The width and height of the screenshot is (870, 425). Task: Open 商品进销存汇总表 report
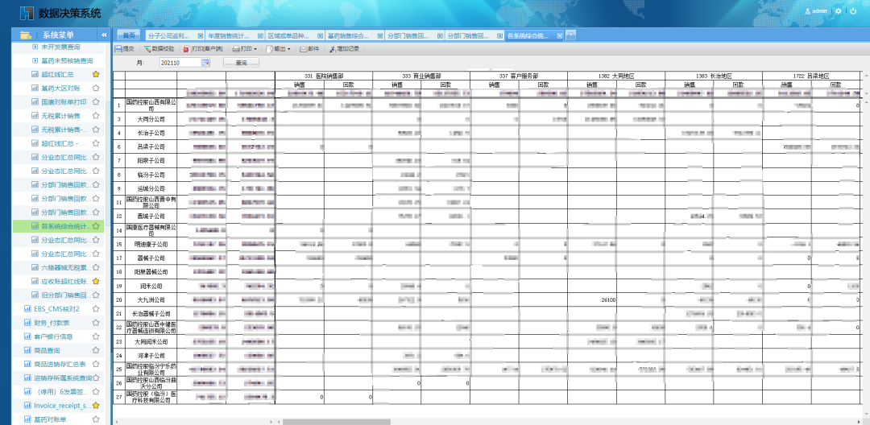(60, 364)
